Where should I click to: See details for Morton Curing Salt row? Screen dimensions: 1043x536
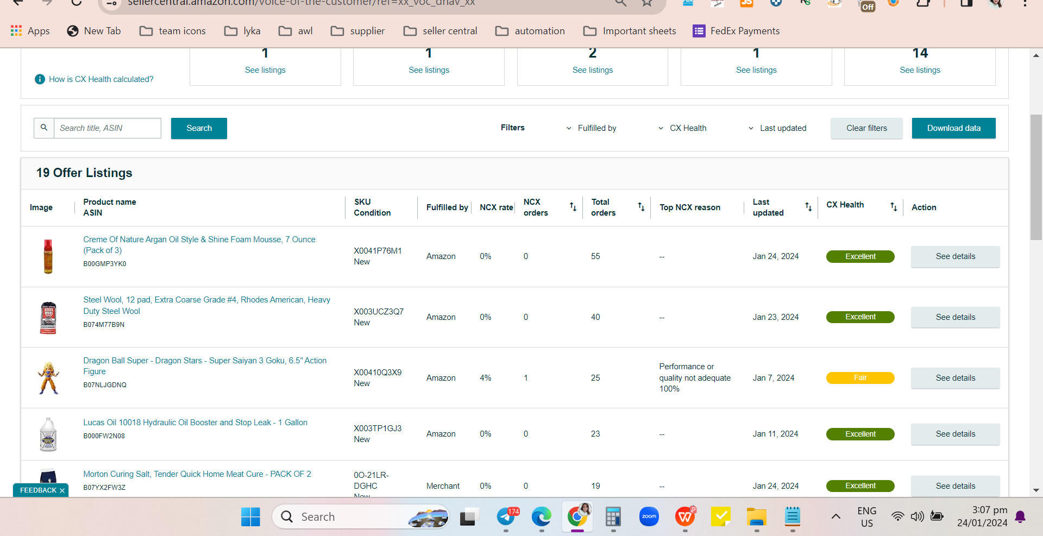tap(956, 486)
